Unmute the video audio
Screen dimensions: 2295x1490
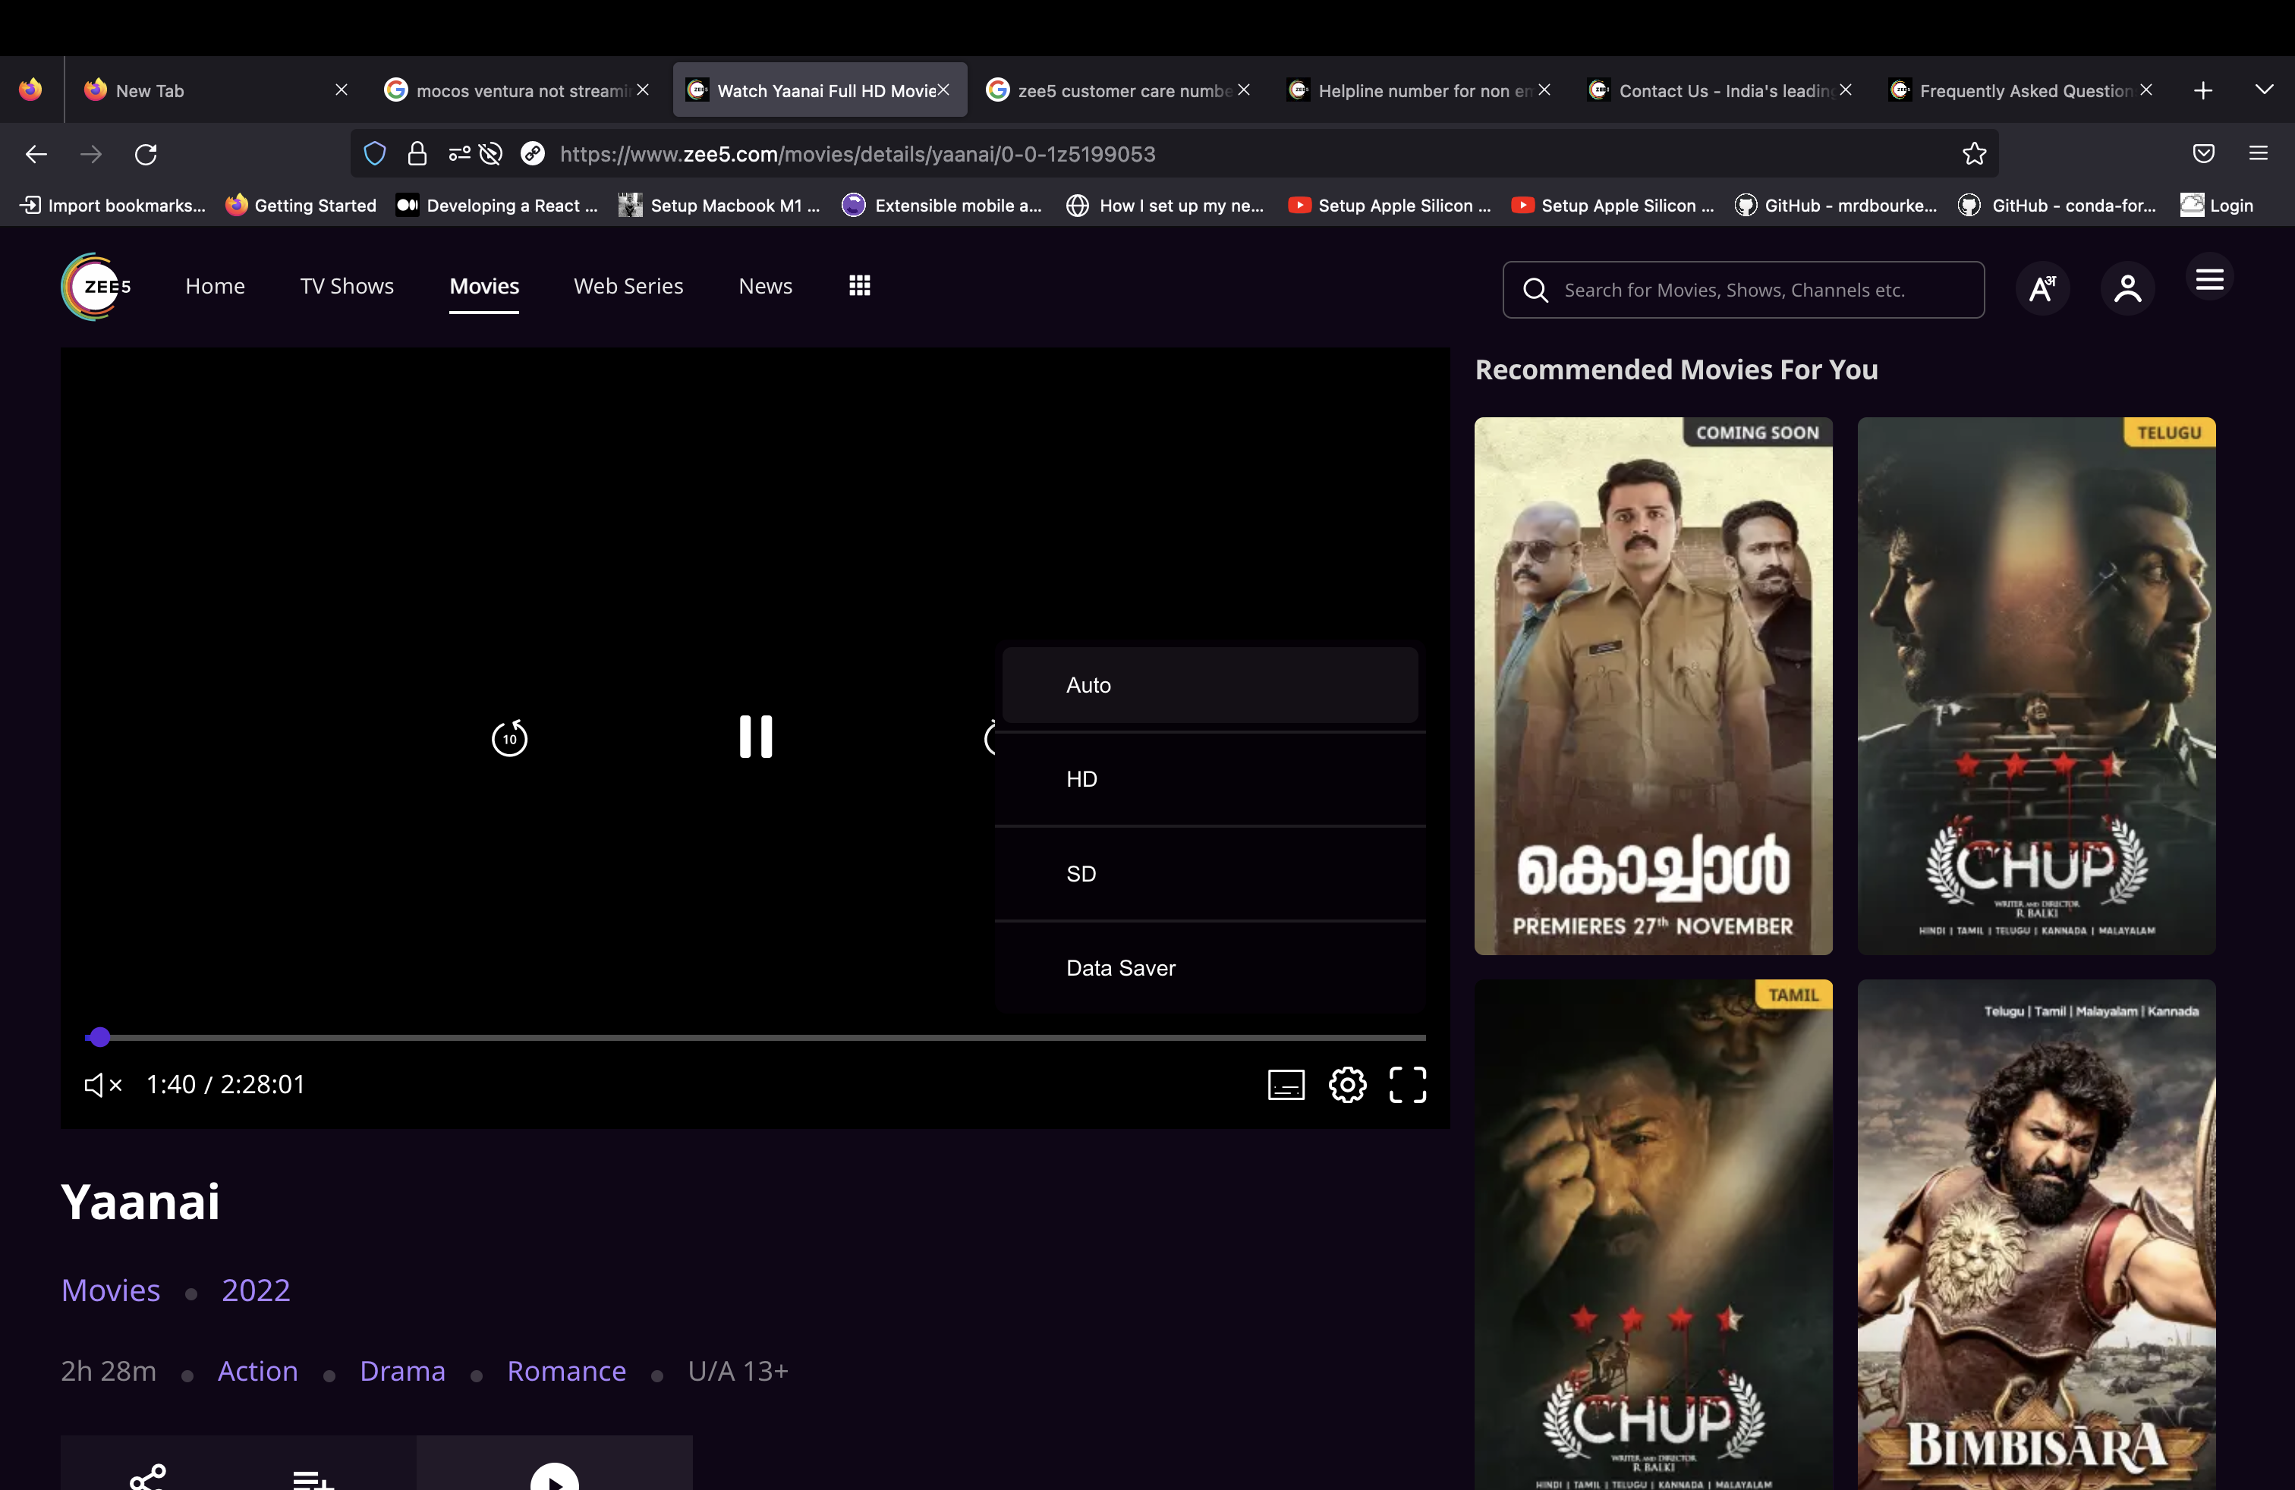point(102,1085)
